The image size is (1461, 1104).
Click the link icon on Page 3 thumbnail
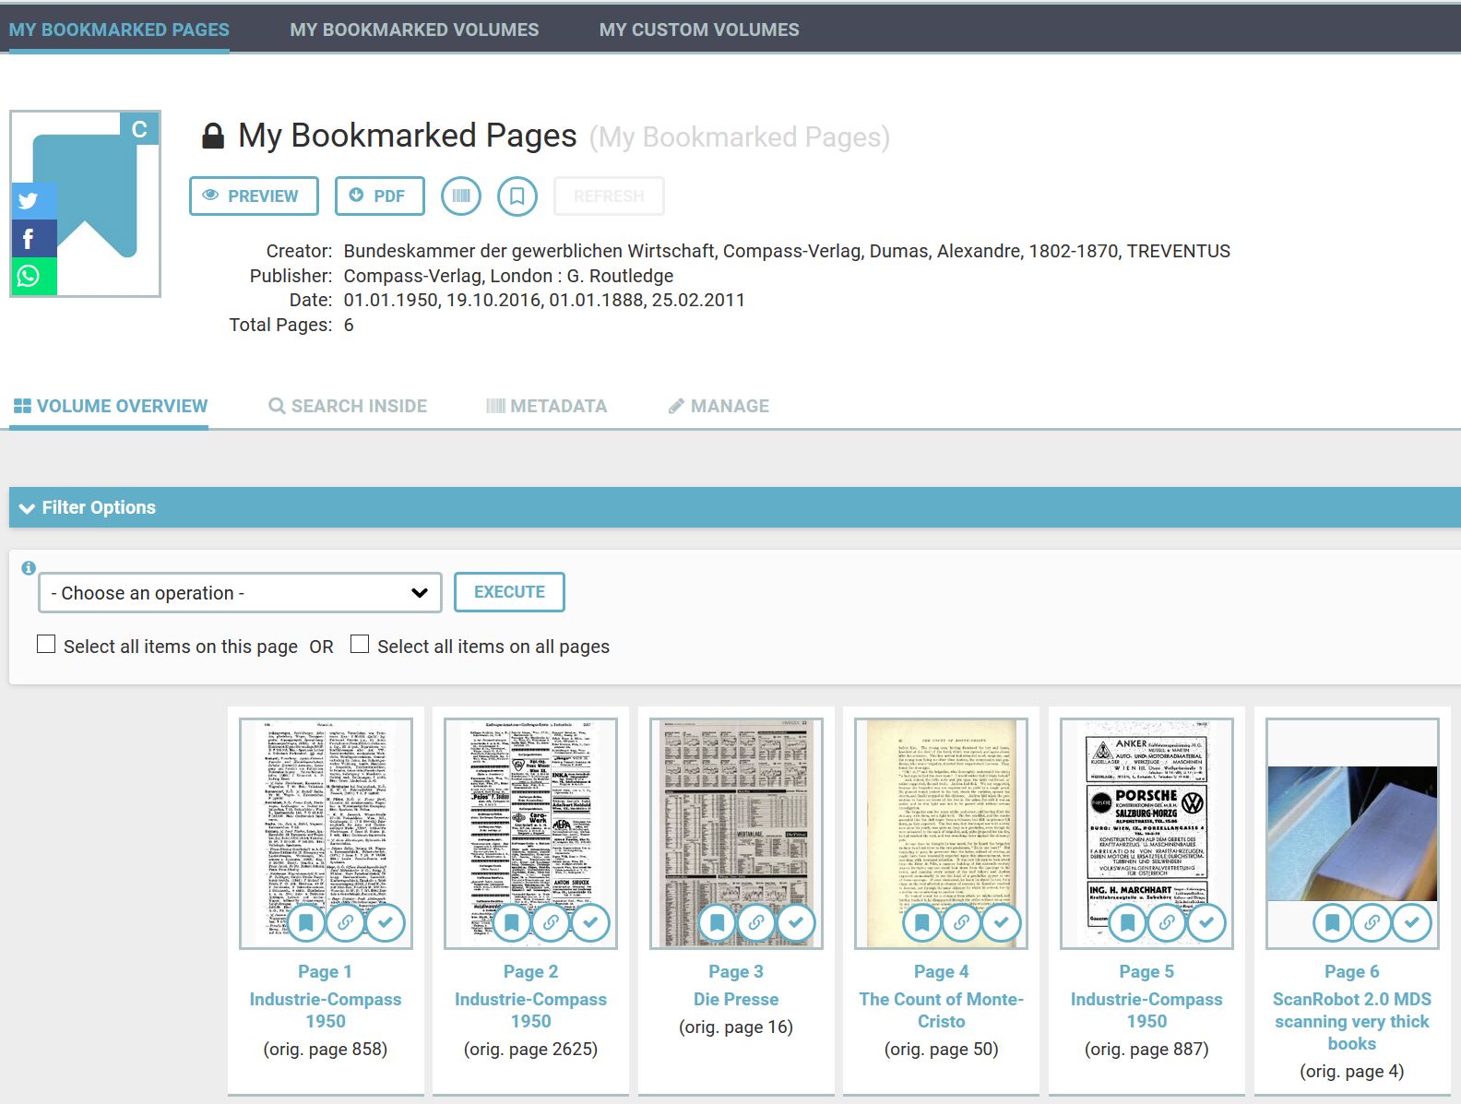(756, 922)
